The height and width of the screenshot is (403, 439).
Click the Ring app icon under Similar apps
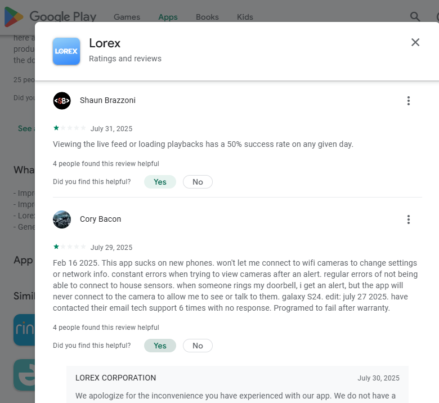coord(24,330)
